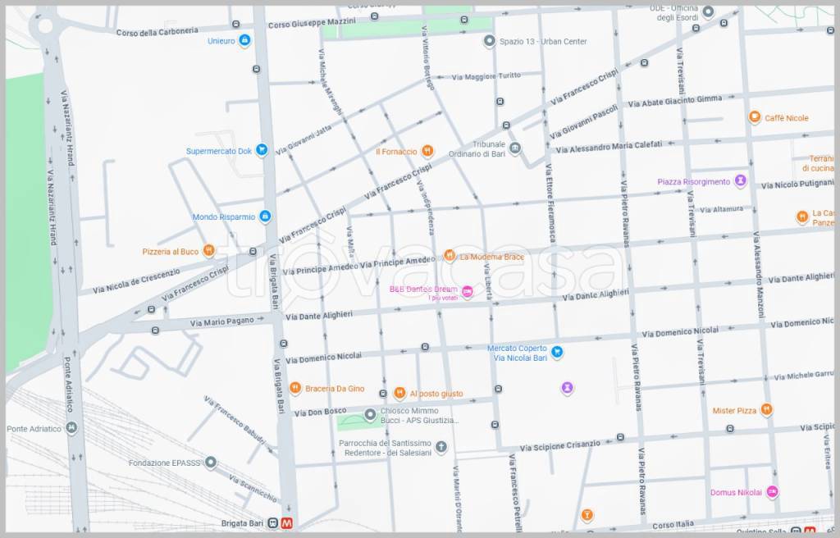Open the Domus Nikolai lodging pin
840x538 pixels.
point(772,491)
